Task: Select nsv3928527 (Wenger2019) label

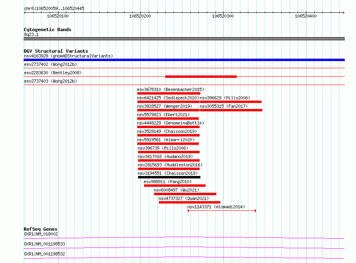Action: click(x=164, y=106)
